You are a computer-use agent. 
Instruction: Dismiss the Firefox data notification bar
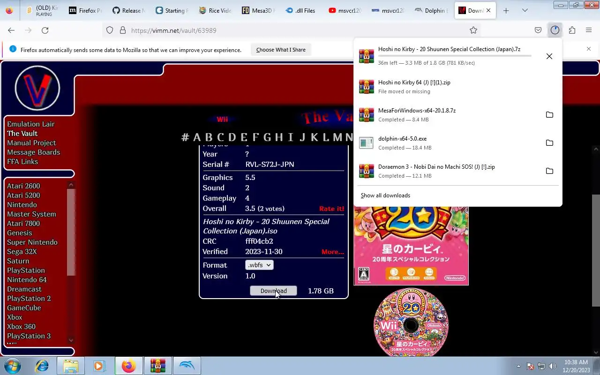click(x=589, y=49)
